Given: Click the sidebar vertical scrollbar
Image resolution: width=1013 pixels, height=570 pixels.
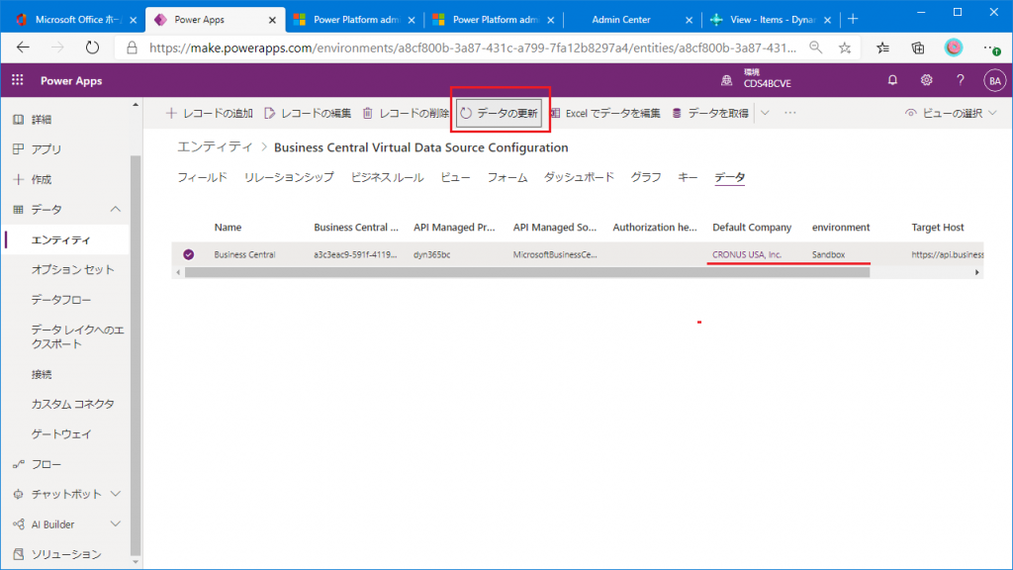Looking at the screenshot, I should pos(135,354).
